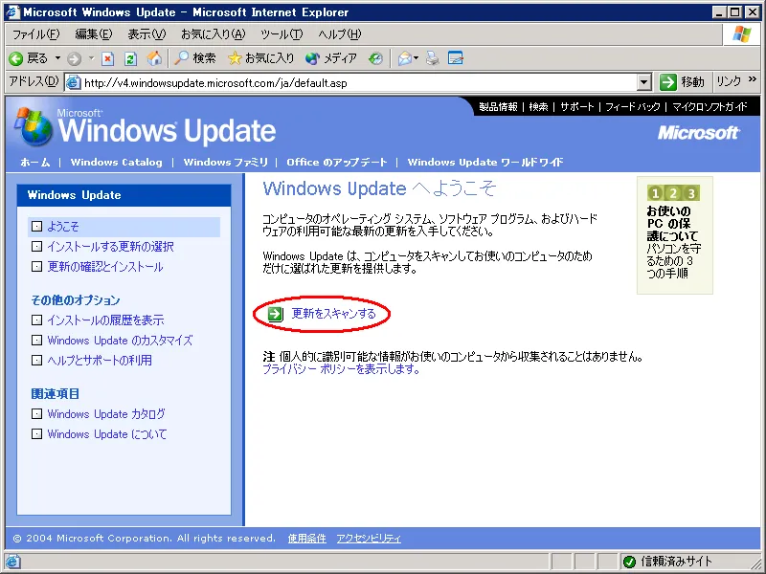Click フィードバック in top black bar
This screenshot has width=766, height=574.
633,106
